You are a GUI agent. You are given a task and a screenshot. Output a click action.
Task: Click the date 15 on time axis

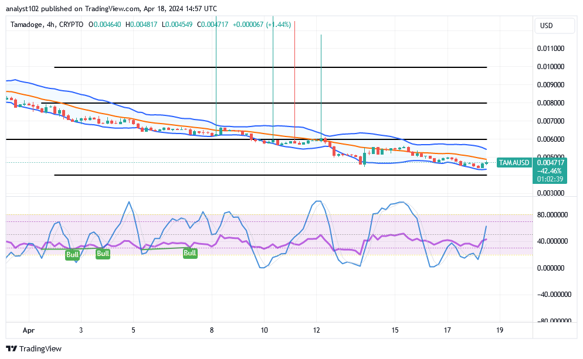pos(395,330)
